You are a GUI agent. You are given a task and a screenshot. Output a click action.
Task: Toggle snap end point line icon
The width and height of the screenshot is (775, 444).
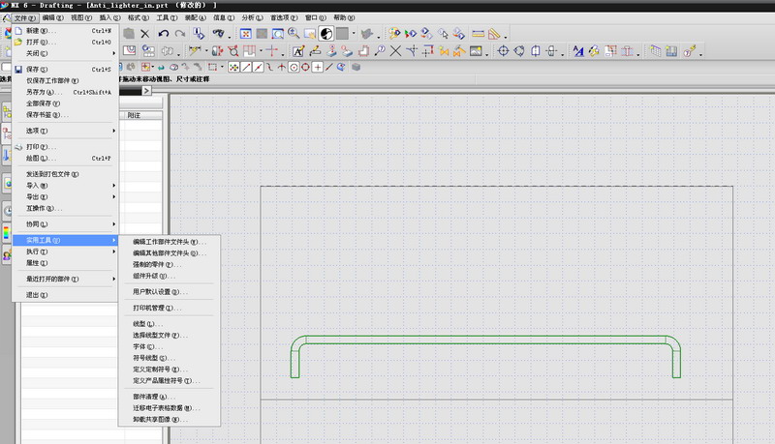246,67
